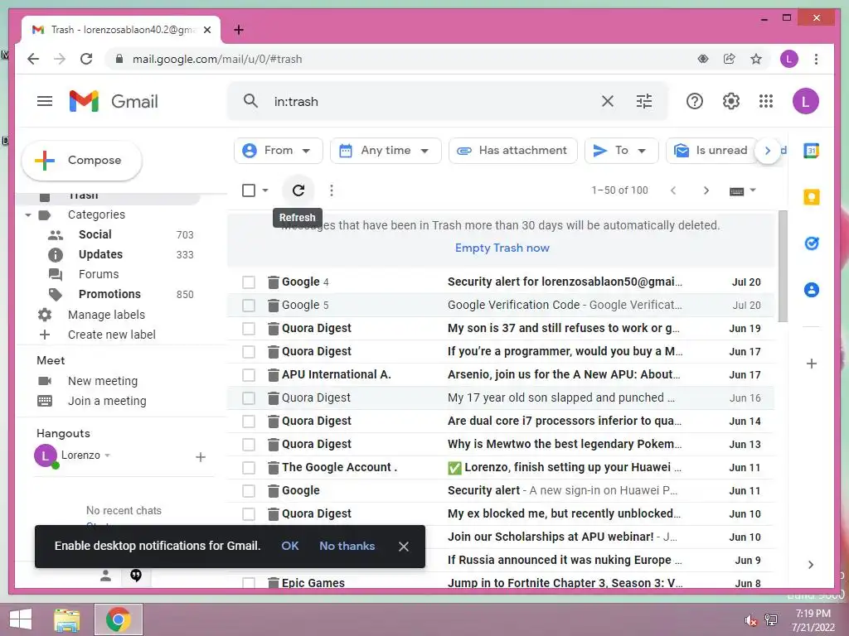
Task: Share this page icon in address bar
Action: click(x=730, y=59)
